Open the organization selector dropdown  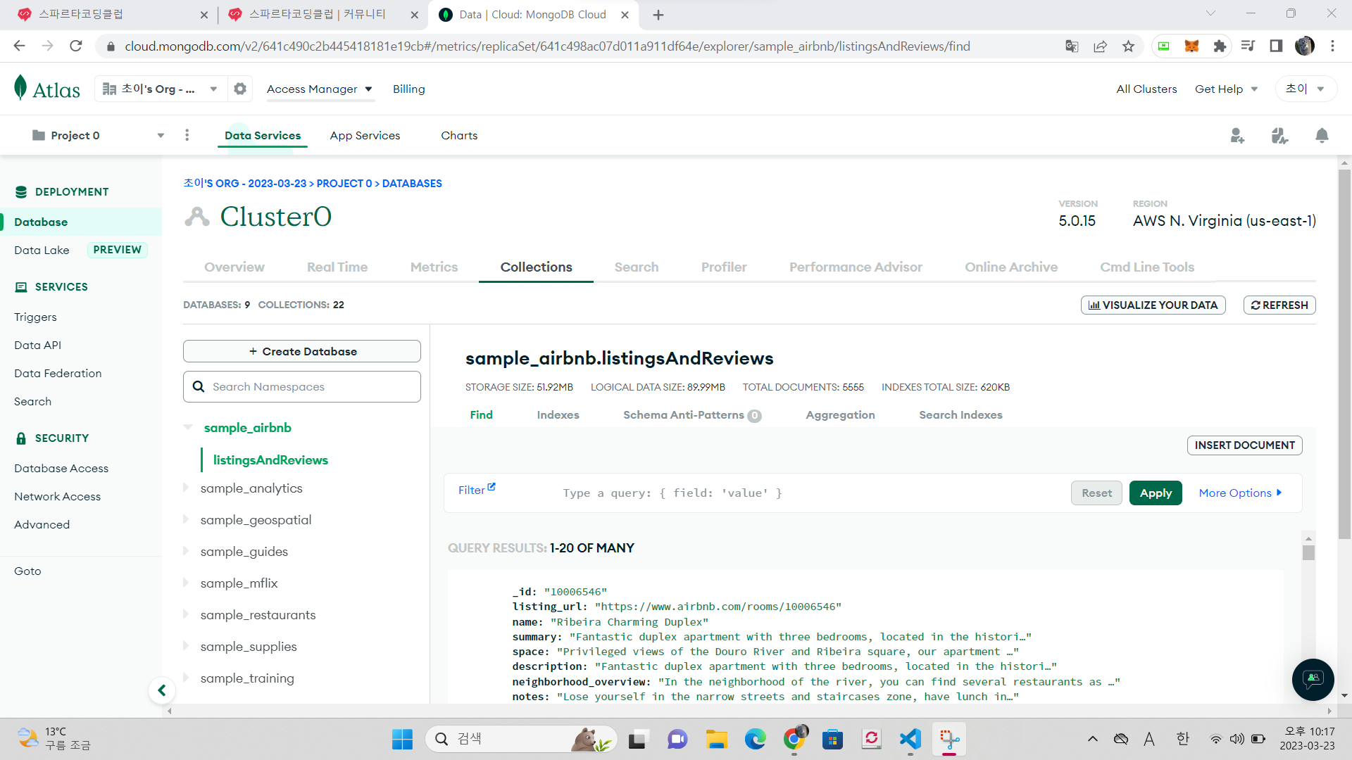(161, 89)
